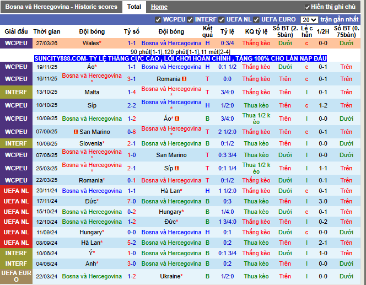Image resolution: width=366 pixels, height=285 pixels.
Task: Click the red card icon next to Síp on 25/03/25
Action: (x=177, y=168)
